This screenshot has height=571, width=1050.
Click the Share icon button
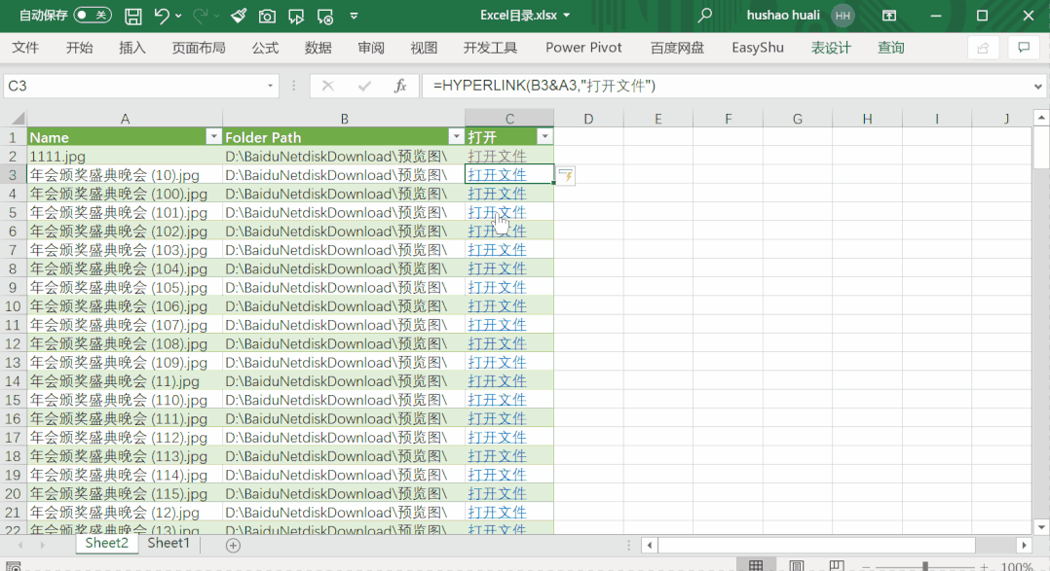pos(983,48)
